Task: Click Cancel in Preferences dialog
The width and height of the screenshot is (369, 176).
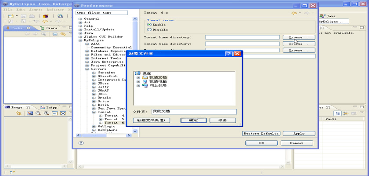Action: pos(297,143)
